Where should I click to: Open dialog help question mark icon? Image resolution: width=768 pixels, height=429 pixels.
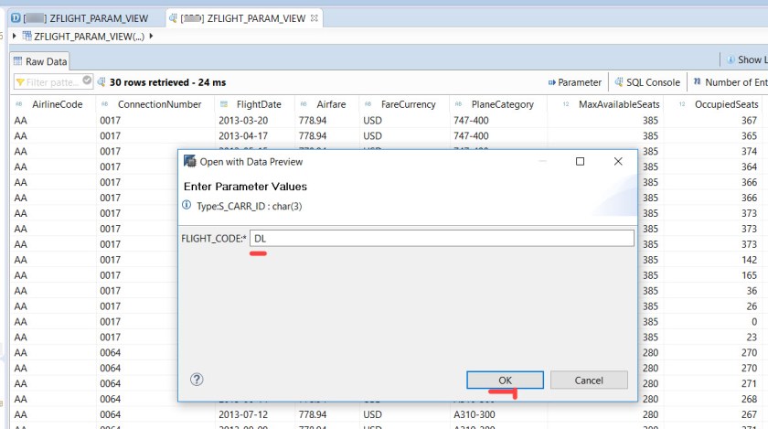click(x=197, y=380)
